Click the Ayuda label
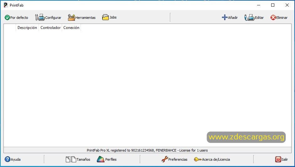This screenshot has height=167, width=295. tap(16, 159)
